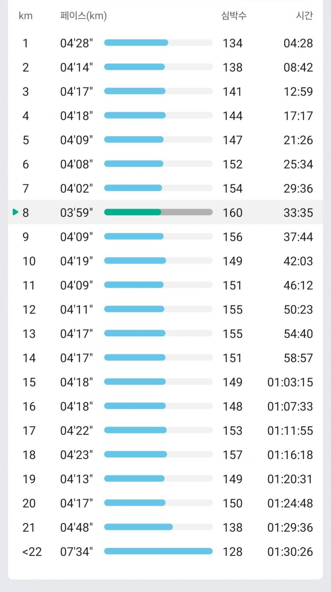Click the 페이스(km) column header

pos(83,16)
